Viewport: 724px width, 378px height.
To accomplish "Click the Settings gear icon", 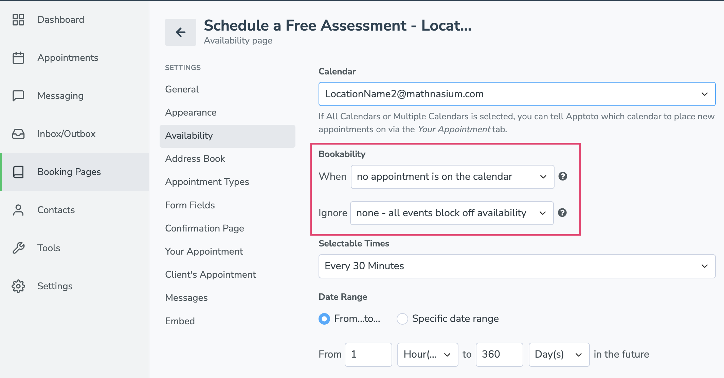I will 18,286.
